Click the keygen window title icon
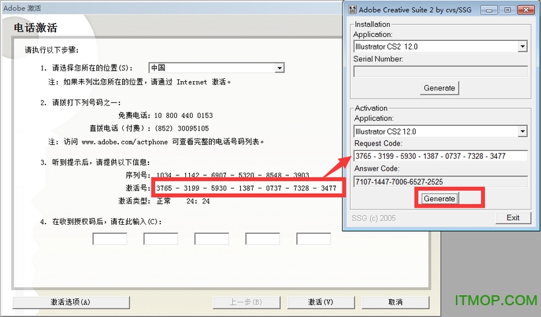Viewport: 541px width, 317px height. pos(352,10)
